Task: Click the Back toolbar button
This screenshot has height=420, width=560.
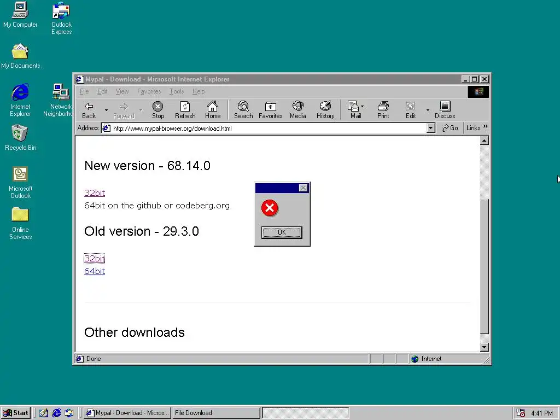Action: (89, 110)
